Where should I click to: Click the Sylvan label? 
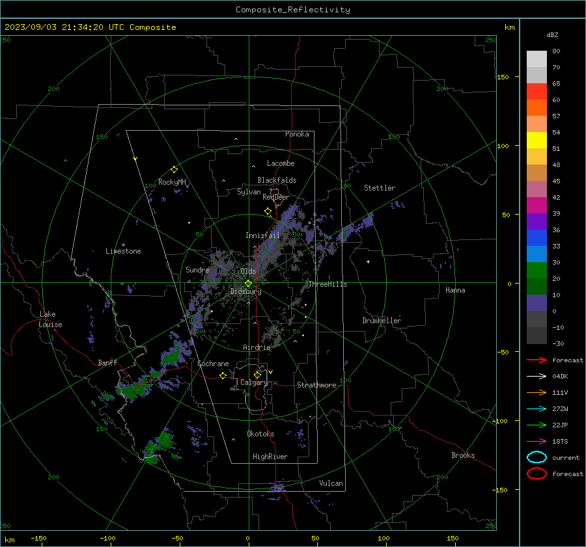249,192
